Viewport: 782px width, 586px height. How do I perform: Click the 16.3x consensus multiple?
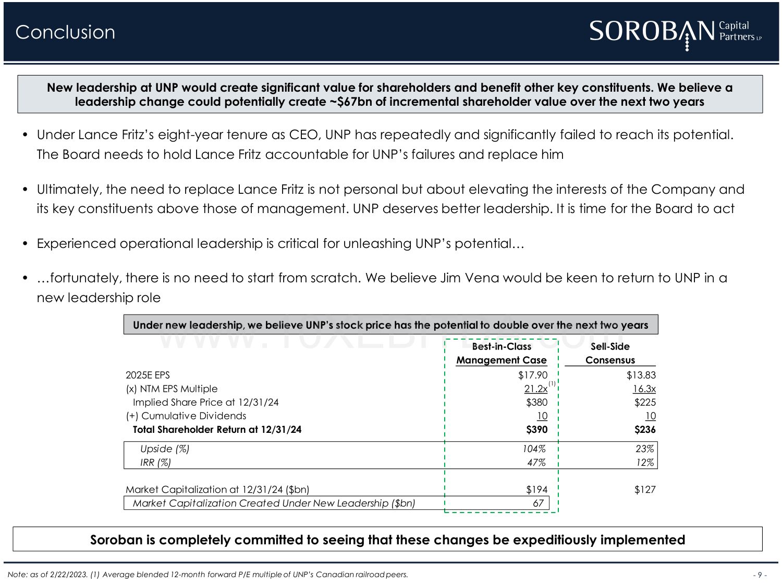click(x=644, y=389)
